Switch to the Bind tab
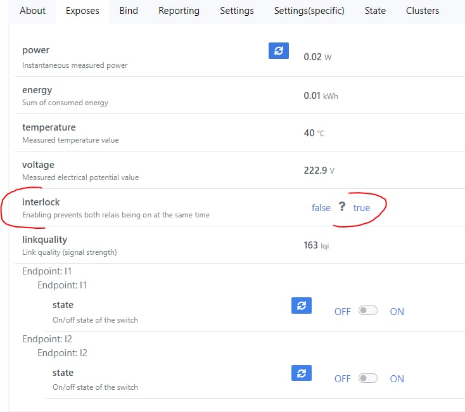The height and width of the screenshot is (412, 465). (129, 11)
